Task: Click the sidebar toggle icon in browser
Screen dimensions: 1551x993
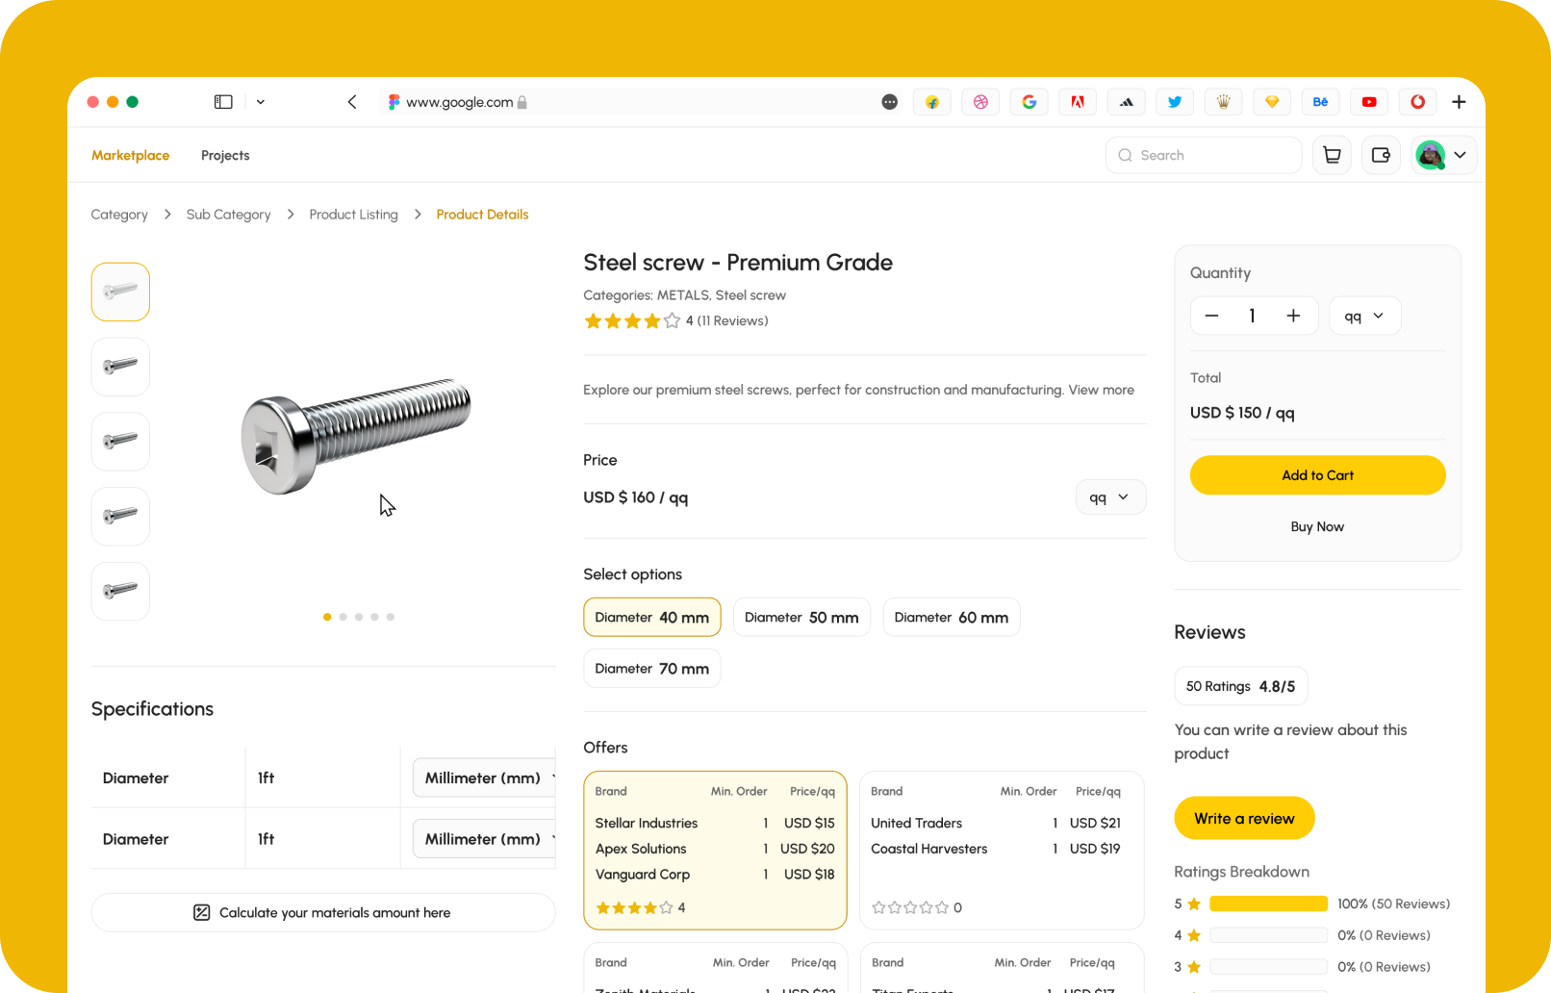Action: click(223, 102)
